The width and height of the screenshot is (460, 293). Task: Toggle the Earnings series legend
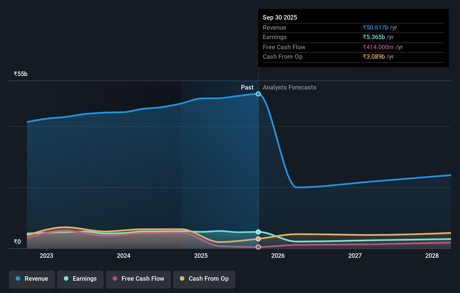(x=80, y=279)
